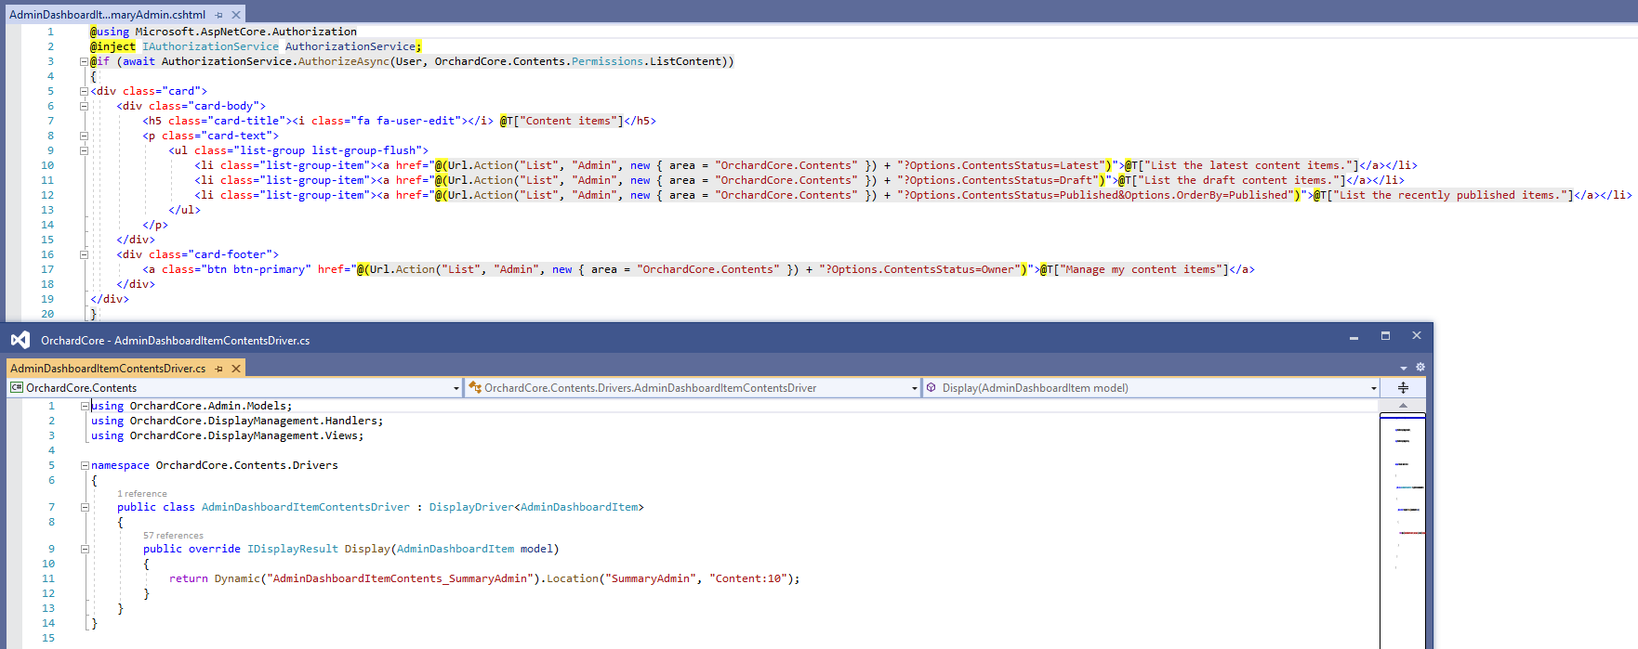The height and width of the screenshot is (649, 1638).
Task: Click the "Content:10" string literal
Action: (x=748, y=578)
